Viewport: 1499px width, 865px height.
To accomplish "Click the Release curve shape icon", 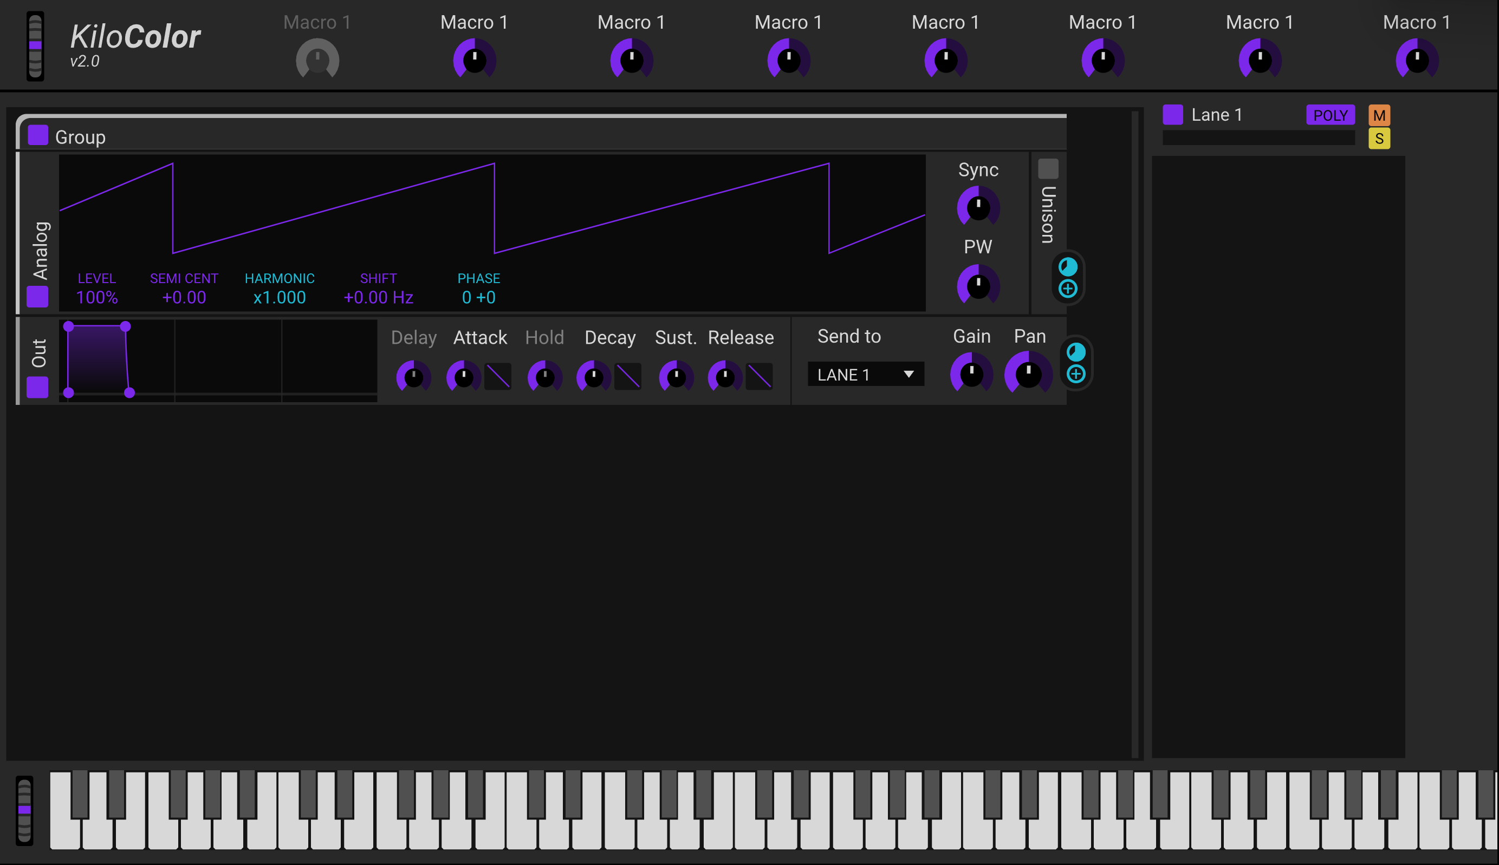I will tap(759, 377).
